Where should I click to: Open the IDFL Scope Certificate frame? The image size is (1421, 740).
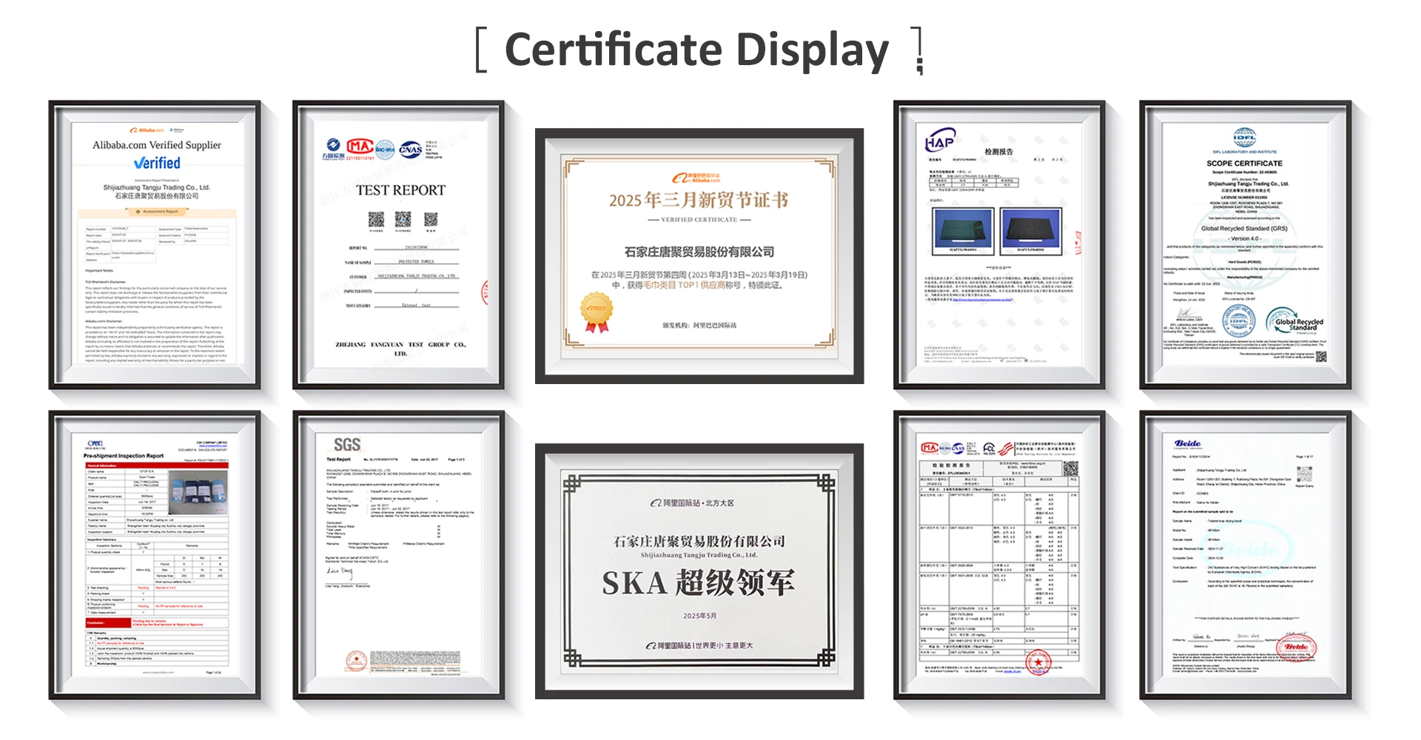(x=1245, y=245)
